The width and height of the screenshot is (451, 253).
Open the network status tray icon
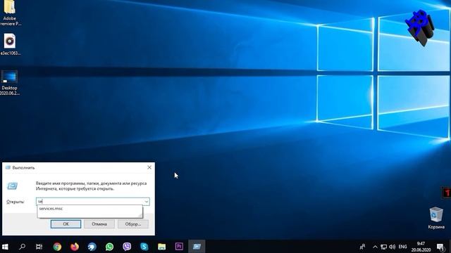[383, 247]
